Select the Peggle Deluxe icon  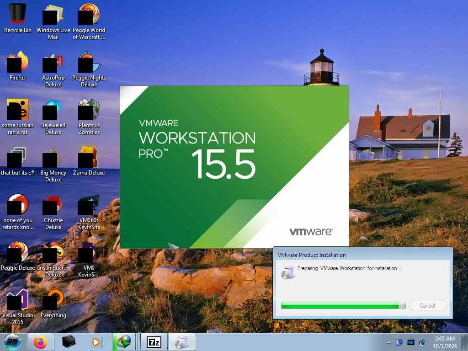pyautogui.click(x=18, y=256)
